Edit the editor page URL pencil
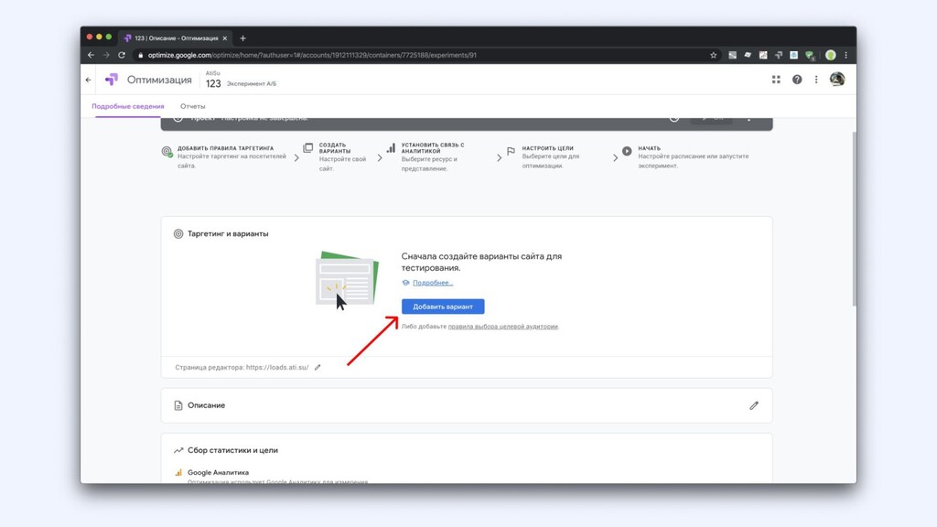Image resolution: width=937 pixels, height=527 pixels. (318, 368)
